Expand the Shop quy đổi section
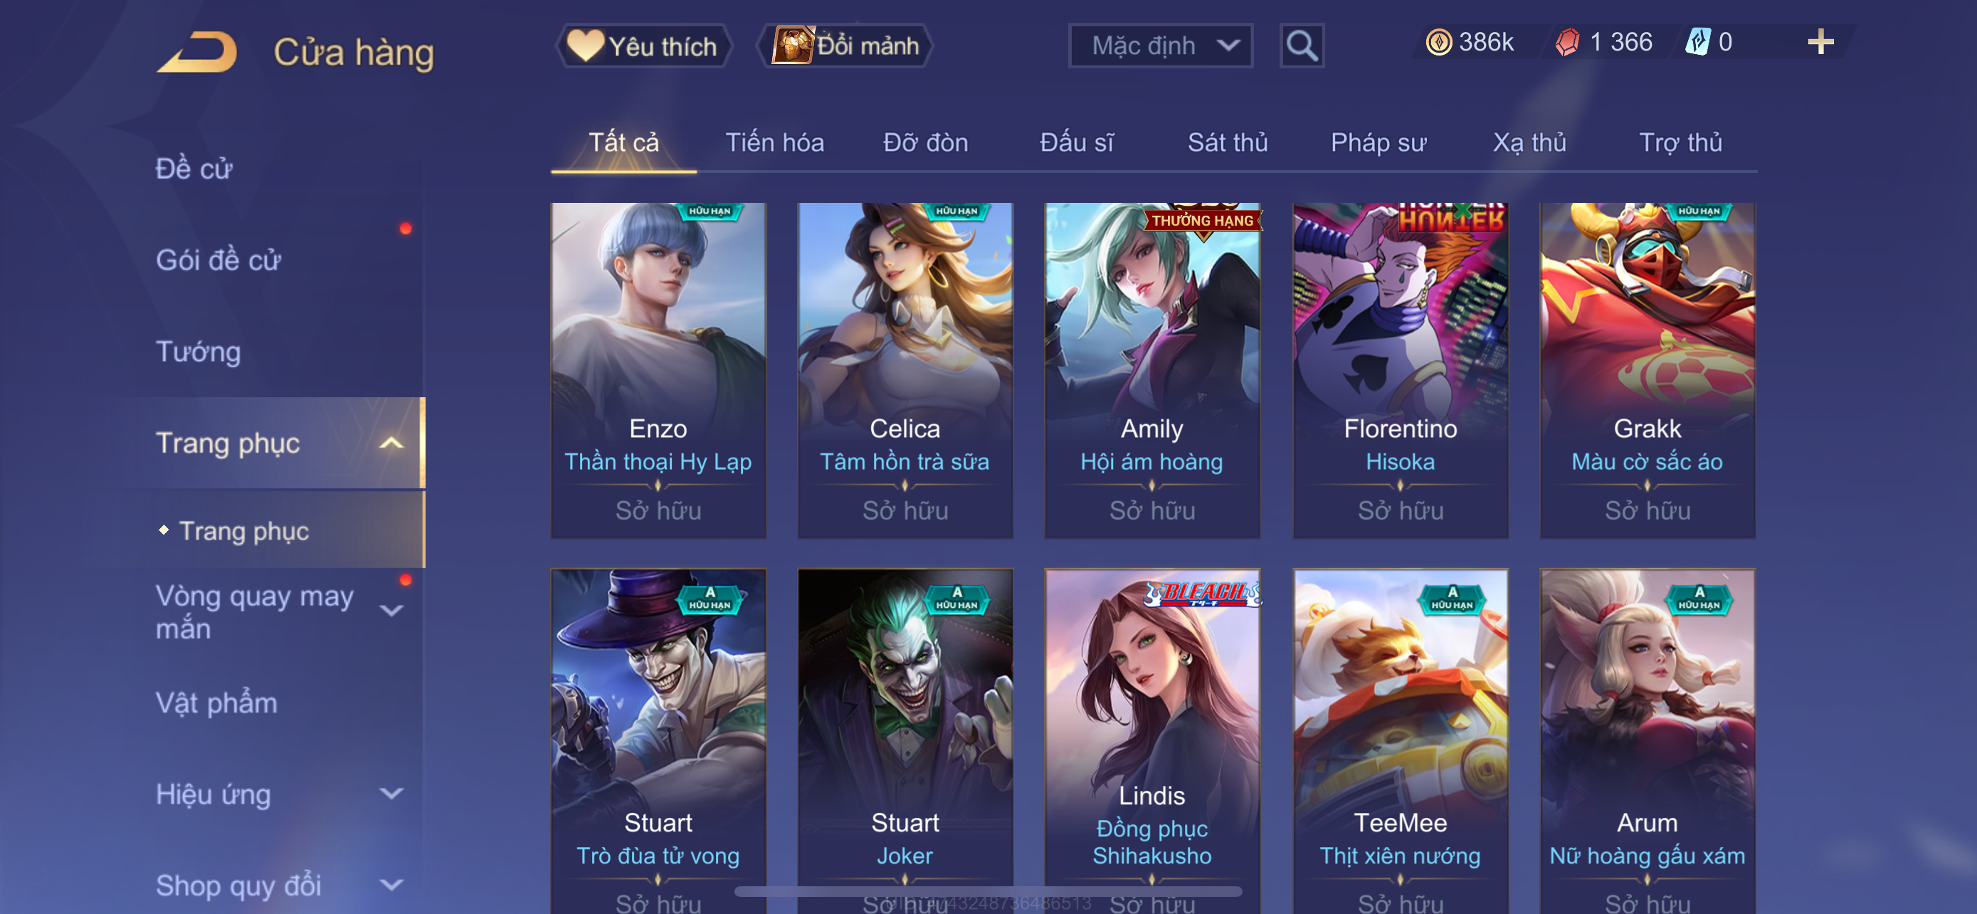 tap(391, 885)
